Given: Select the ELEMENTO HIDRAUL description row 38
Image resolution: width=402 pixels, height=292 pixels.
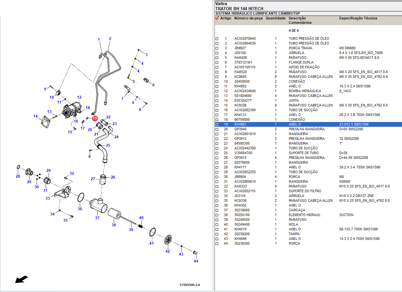Looking at the screenshot, I should [x=304, y=215].
